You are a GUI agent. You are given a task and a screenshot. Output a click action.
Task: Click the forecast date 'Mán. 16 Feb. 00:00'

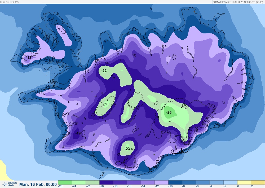[38, 184]
